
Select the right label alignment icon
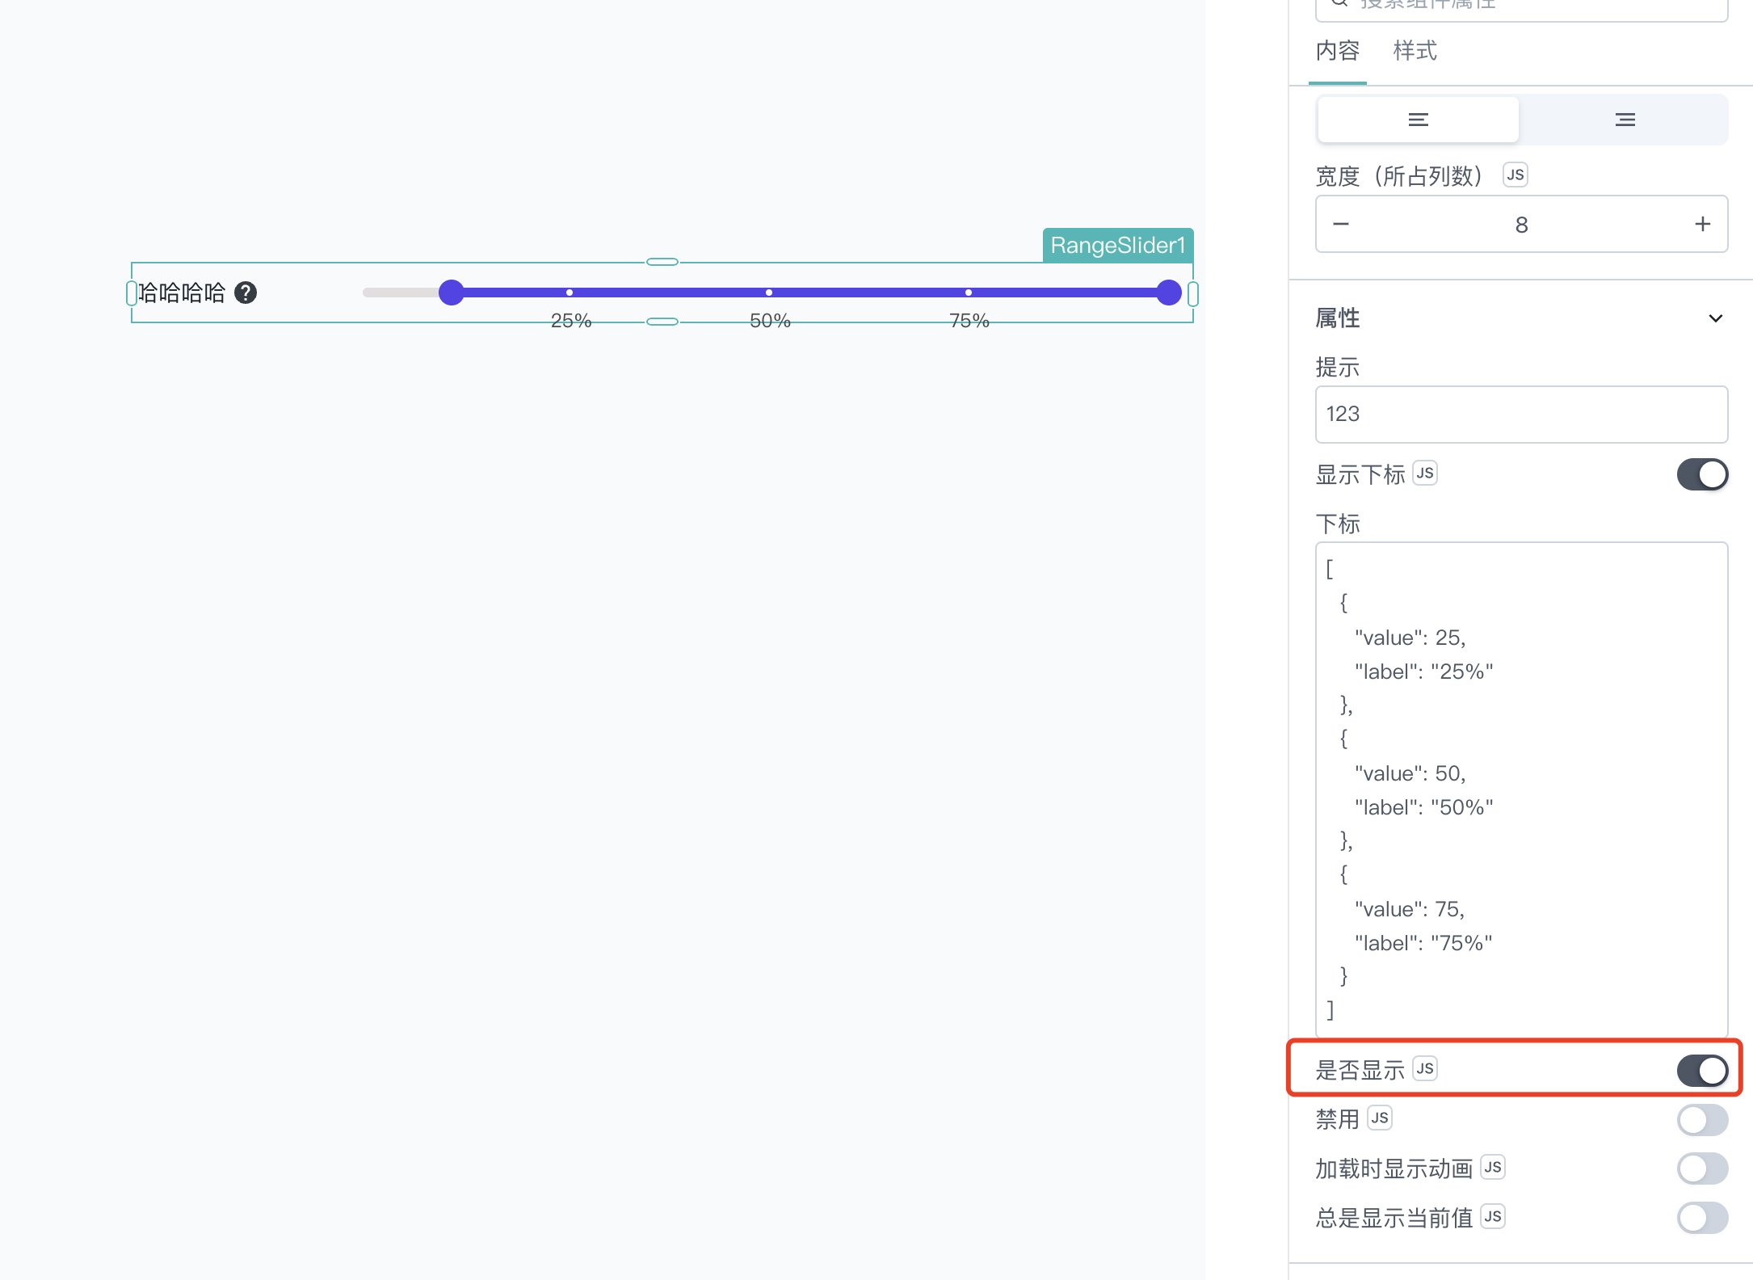(x=1625, y=120)
